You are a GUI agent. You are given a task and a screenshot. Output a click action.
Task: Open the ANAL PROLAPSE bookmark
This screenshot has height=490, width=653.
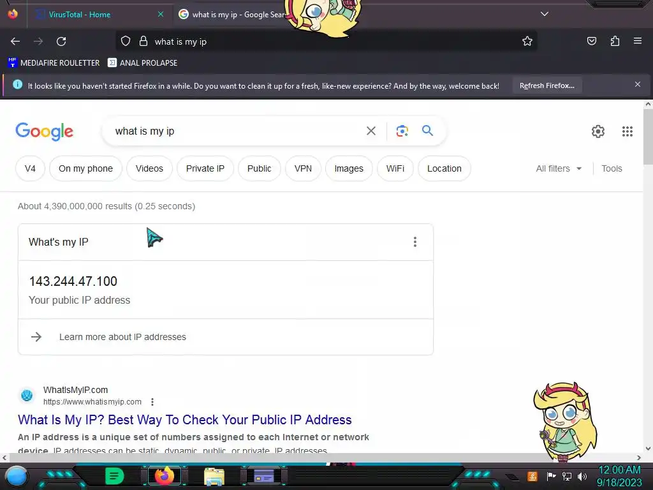tap(142, 63)
